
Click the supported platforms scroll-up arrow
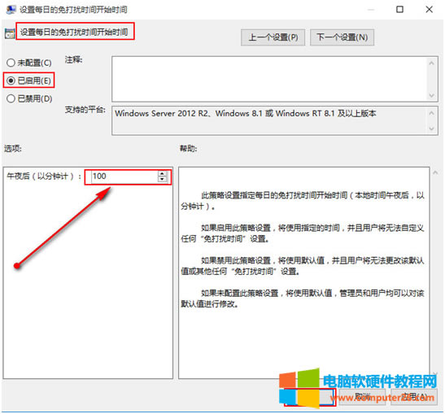431,113
